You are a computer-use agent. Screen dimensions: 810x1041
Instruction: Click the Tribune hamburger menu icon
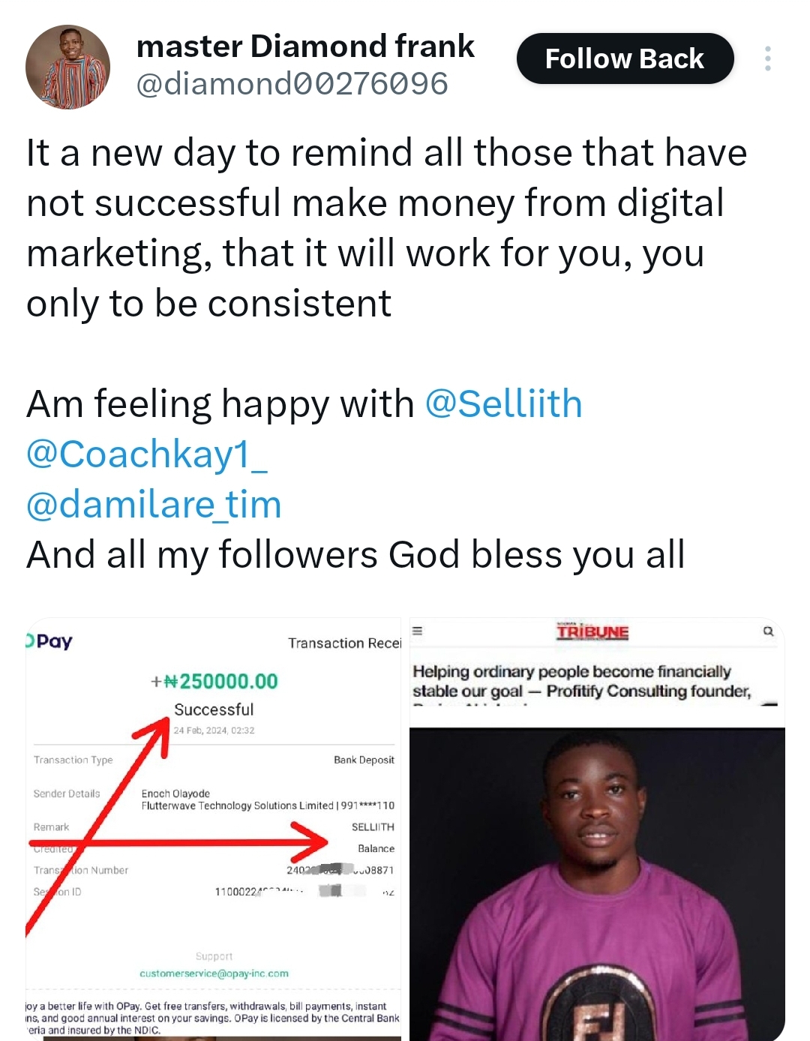point(418,631)
